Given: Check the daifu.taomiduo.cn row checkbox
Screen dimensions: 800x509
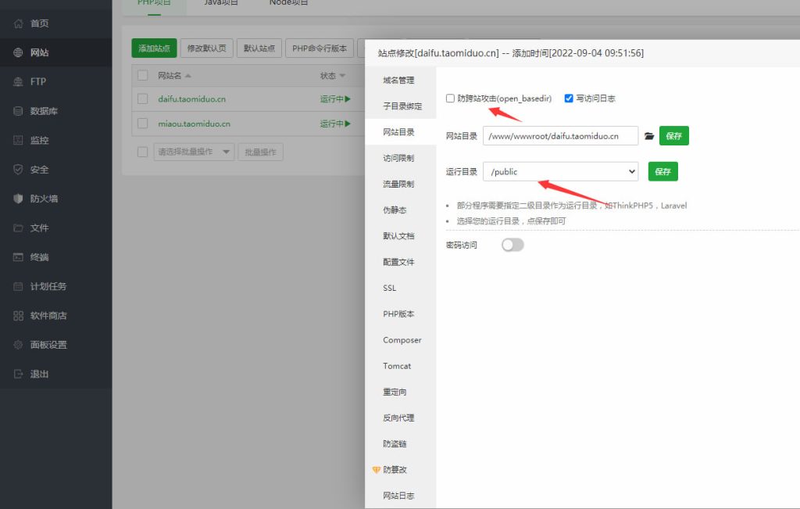Looking at the screenshot, I should pyautogui.click(x=143, y=99).
